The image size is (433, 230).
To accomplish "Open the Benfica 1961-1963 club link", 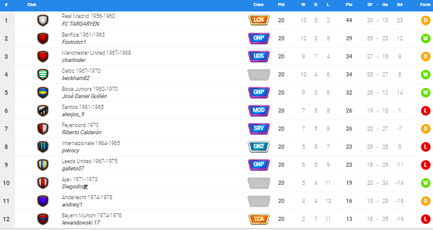I will click(83, 35).
